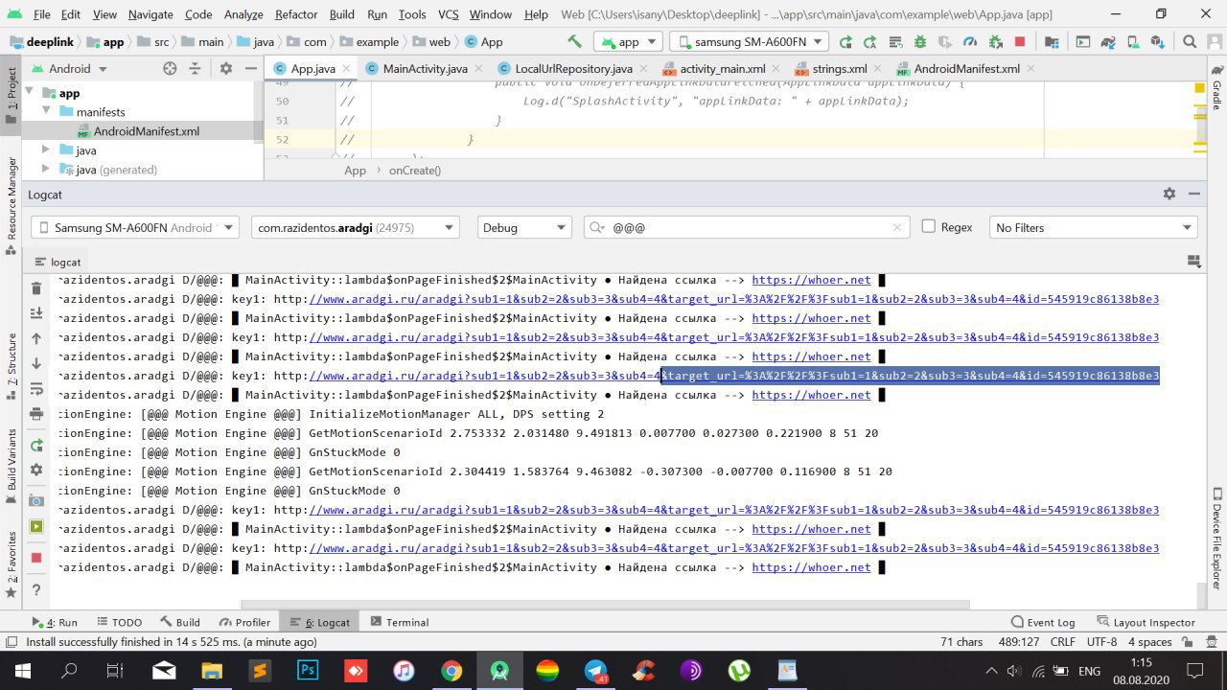Open the Profiler tool window
This screenshot has height=690, width=1227.
point(245,622)
